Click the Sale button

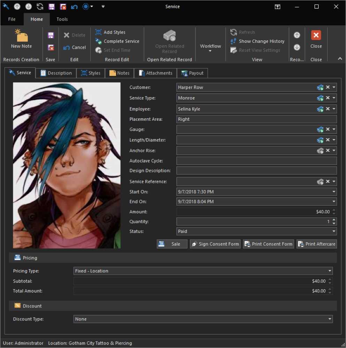172,244
